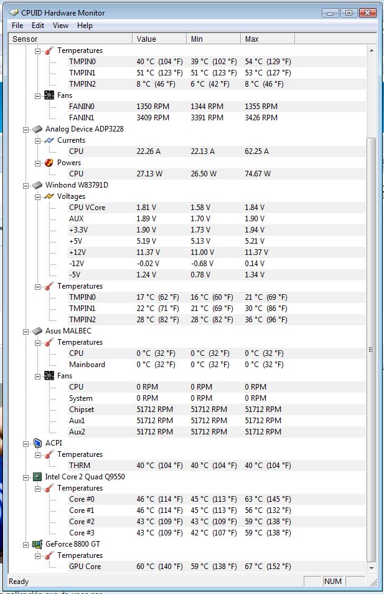Click the Voltages lightning icon
The width and height of the screenshot is (384, 594).
(x=49, y=196)
